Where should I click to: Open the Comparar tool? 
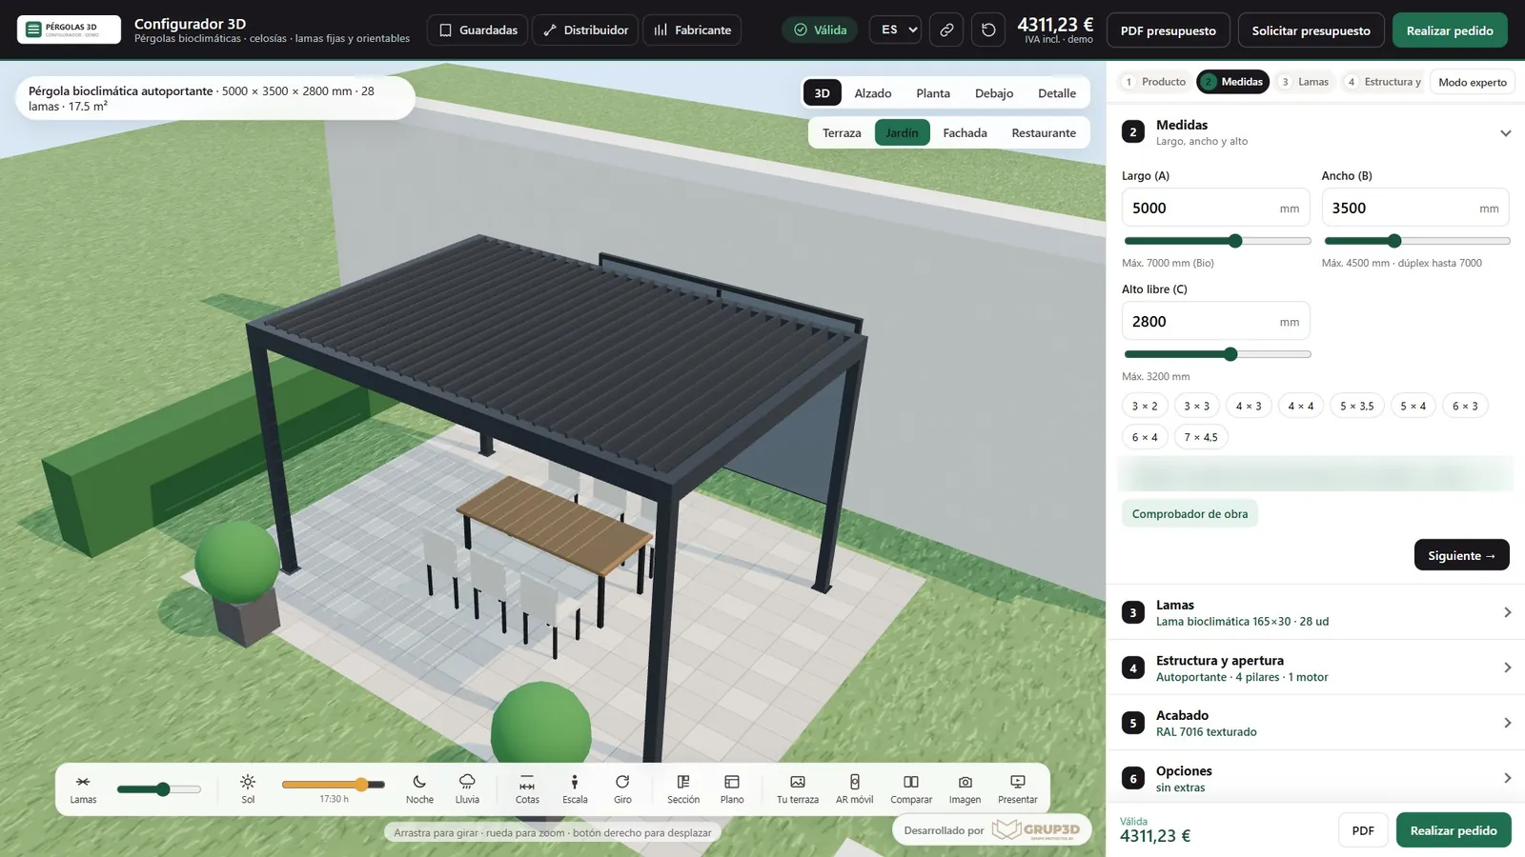point(911,789)
